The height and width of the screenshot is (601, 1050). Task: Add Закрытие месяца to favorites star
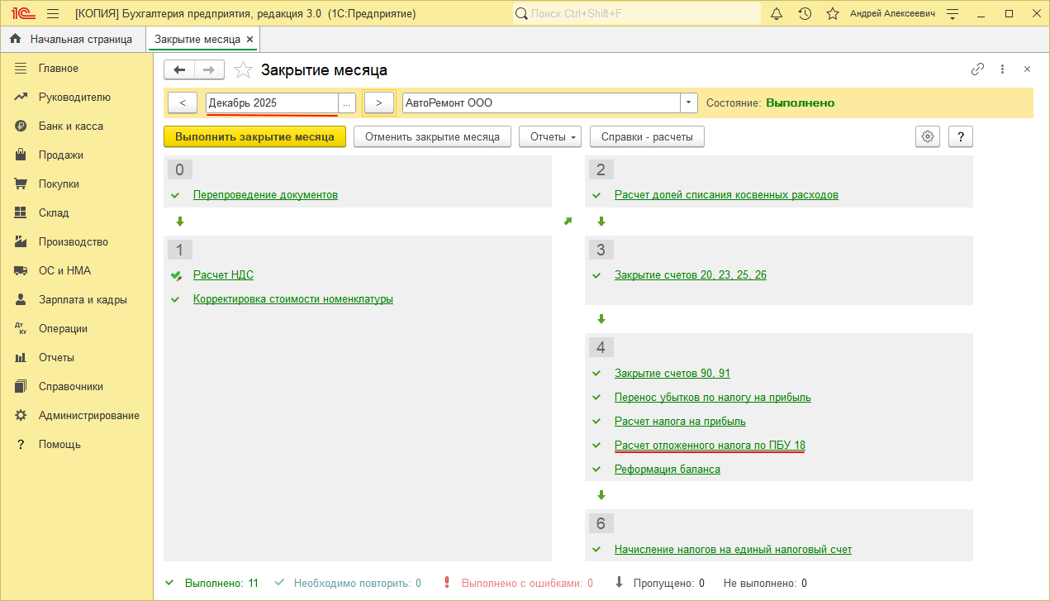(243, 70)
